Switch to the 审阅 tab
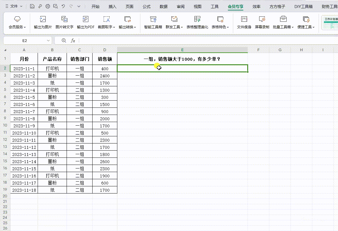 tap(180, 7)
